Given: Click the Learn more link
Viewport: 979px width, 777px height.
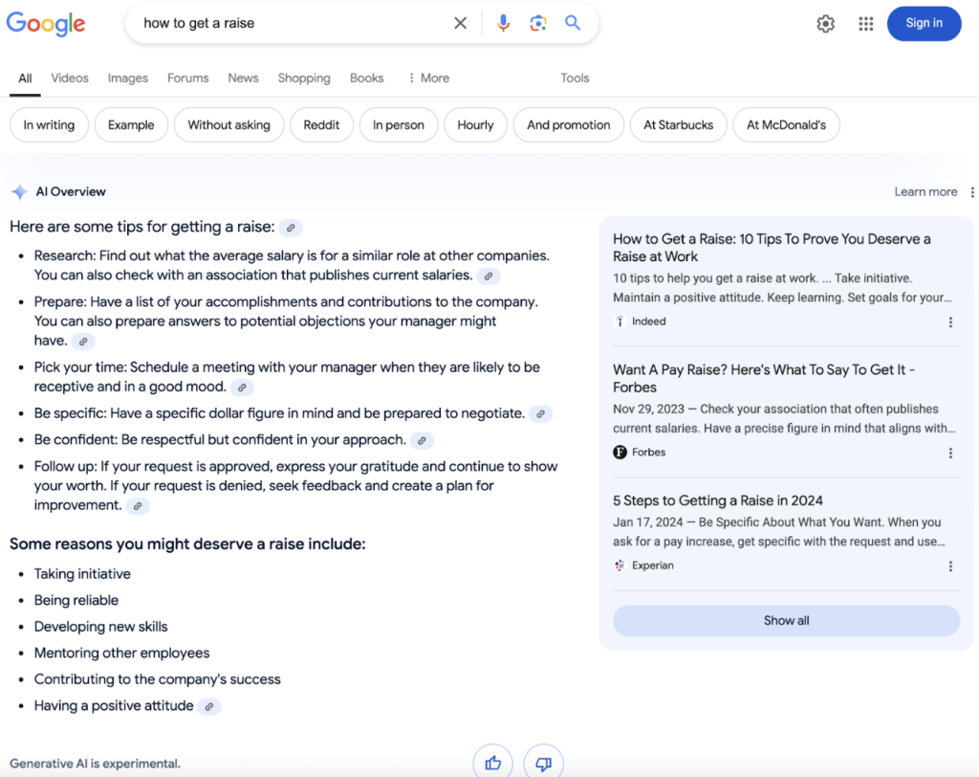Looking at the screenshot, I should pyautogui.click(x=925, y=192).
